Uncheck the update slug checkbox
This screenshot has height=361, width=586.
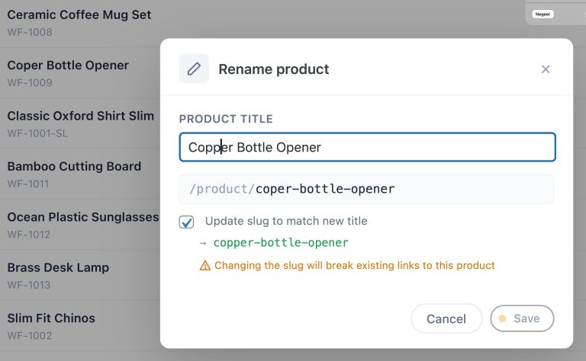[x=186, y=222]
